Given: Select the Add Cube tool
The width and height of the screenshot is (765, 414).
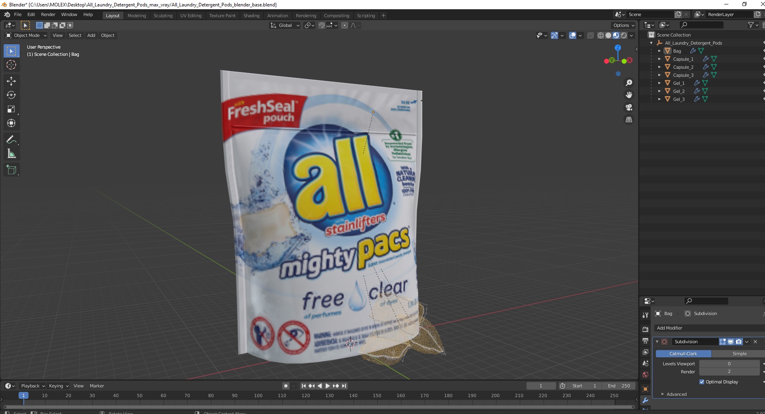Looking at the screenshot, I should (11, 170).
